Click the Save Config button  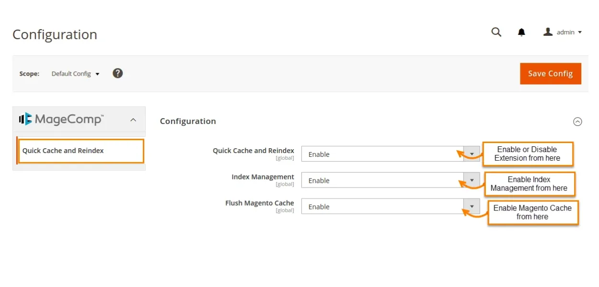point(550,74)
